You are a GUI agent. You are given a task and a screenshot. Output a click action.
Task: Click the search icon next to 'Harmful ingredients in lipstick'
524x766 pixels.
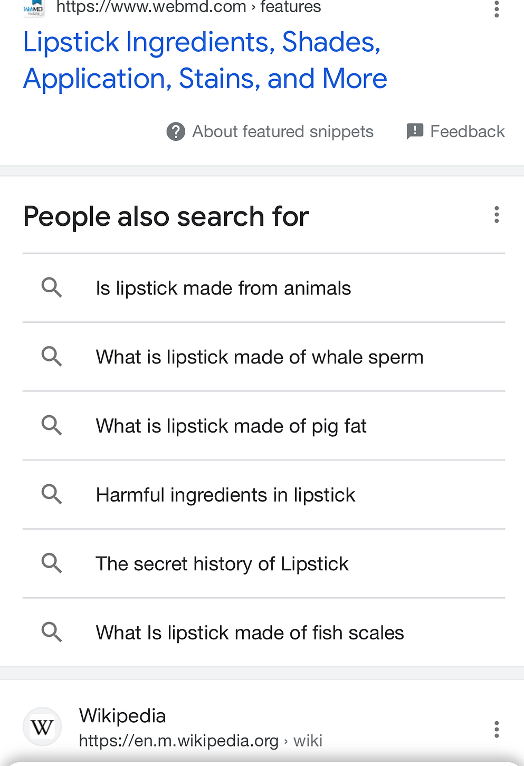click(x=51, y=494)
